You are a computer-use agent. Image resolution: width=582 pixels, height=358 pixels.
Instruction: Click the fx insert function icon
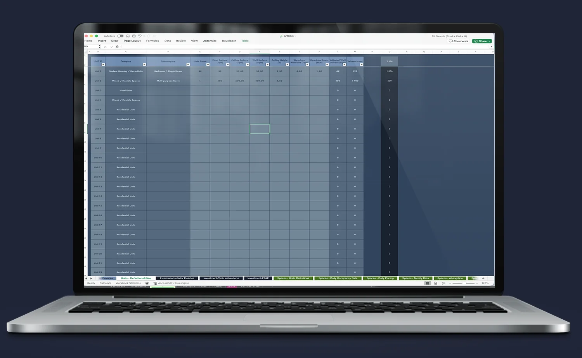pos(117,46)
